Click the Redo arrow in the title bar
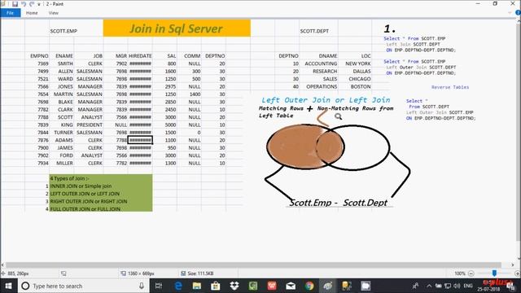Viewport: 521px width, 293px height. coord(32,4)
